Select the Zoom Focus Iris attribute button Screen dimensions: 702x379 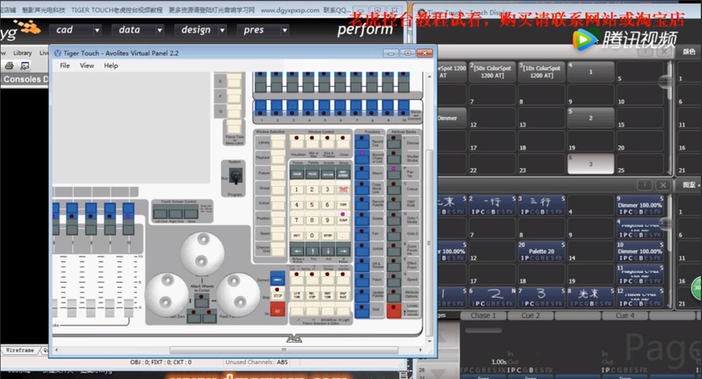(x=393, y=249)
